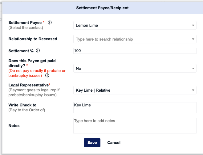Click the Notes label
Image resolution: width=203 pixels, height=155 pixels.
pyautogui.click(x=14, y=126)
